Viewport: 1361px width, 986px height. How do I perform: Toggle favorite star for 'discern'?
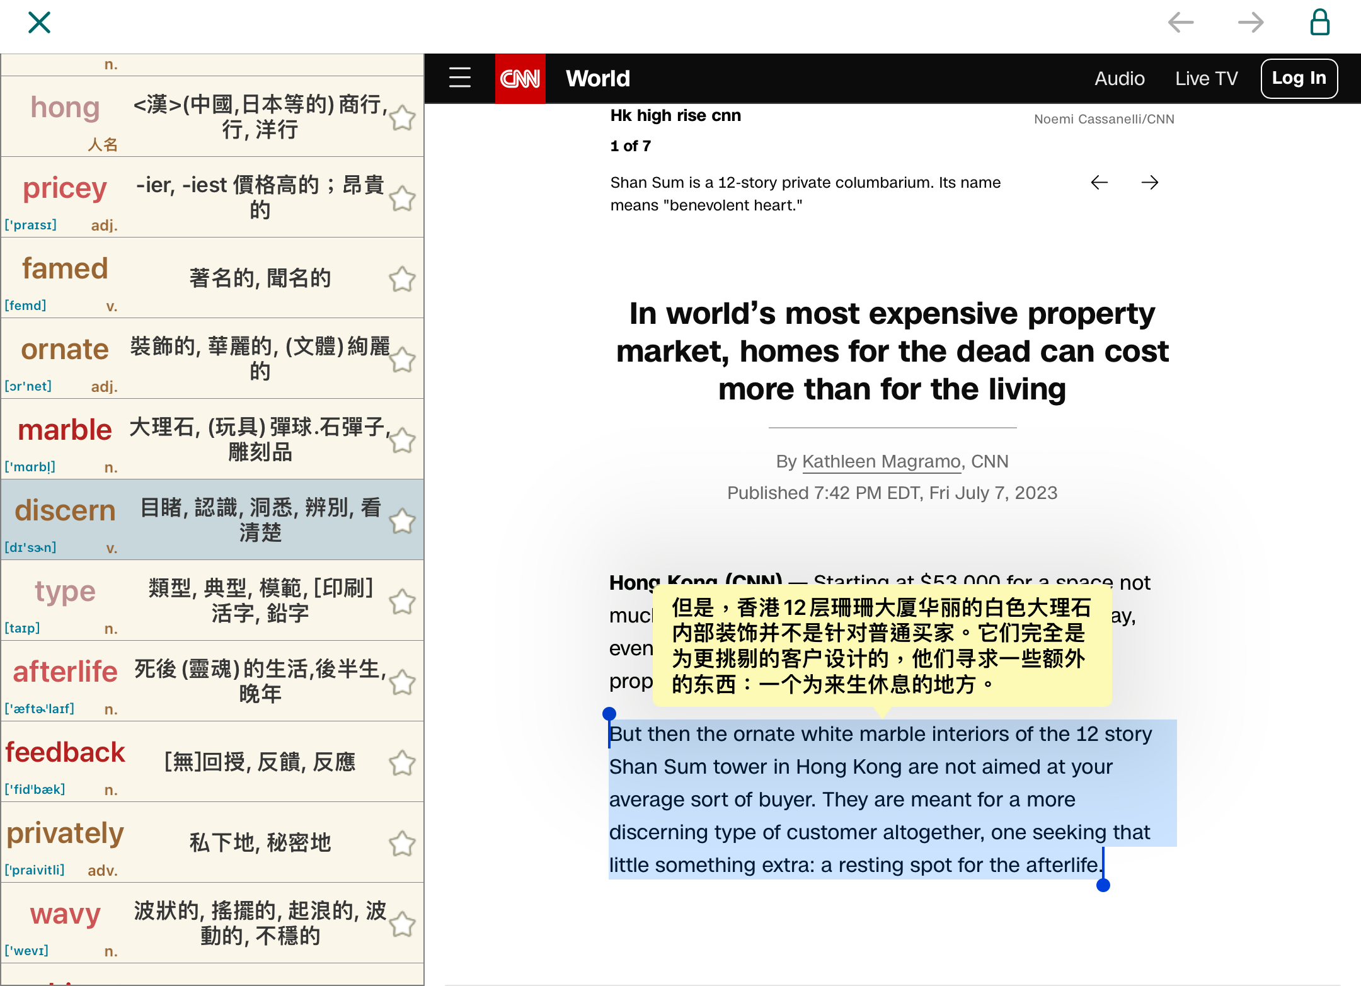[x=402, y=522]
